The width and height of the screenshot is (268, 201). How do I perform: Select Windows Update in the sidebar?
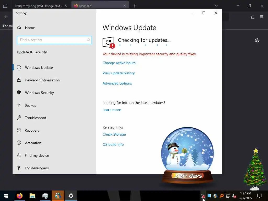tap(39, 68)
